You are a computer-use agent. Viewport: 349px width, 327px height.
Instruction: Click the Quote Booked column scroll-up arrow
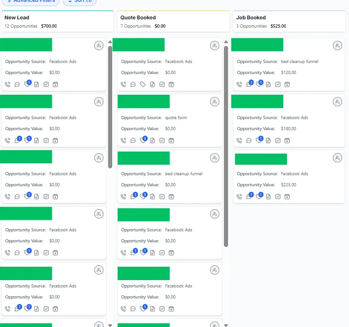[x=226, y=42]
